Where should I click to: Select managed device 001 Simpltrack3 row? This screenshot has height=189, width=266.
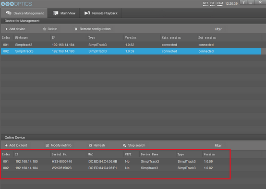click(x=131, y=45)
